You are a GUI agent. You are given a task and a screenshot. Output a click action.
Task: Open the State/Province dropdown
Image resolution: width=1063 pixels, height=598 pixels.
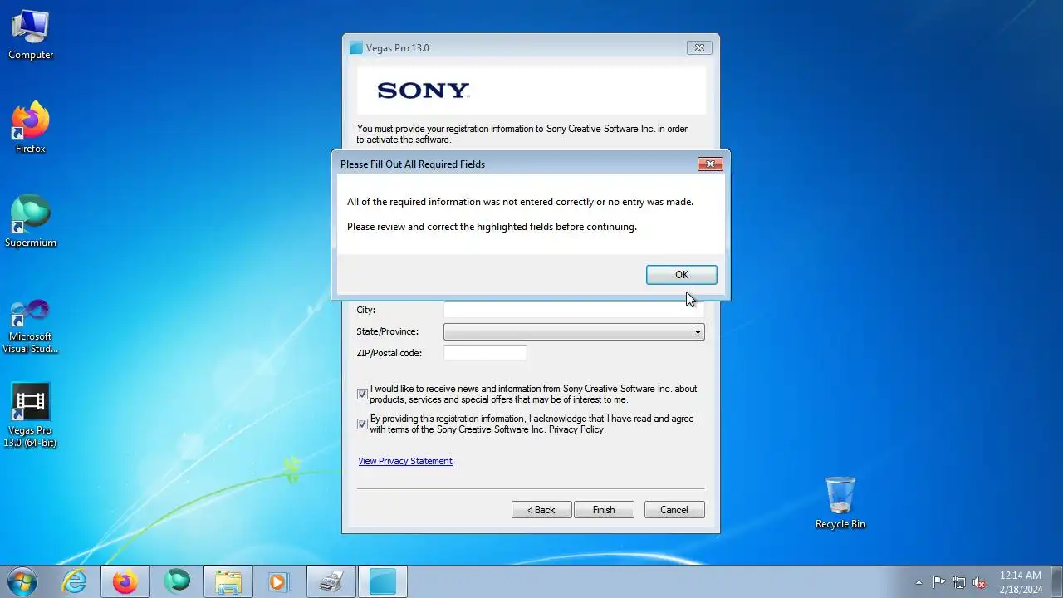pyautogui.click(x=574, y=331)
